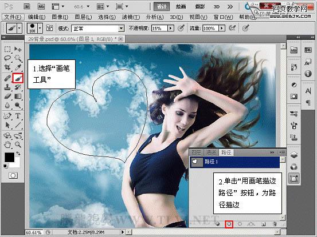Toggle the airbrush mode icon
Image resolution: width=317 pixels, height=237 pixels.
coord(232,28)
